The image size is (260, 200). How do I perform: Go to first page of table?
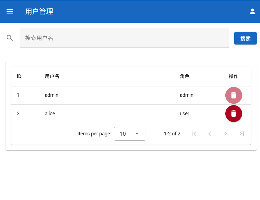(194, 134)
